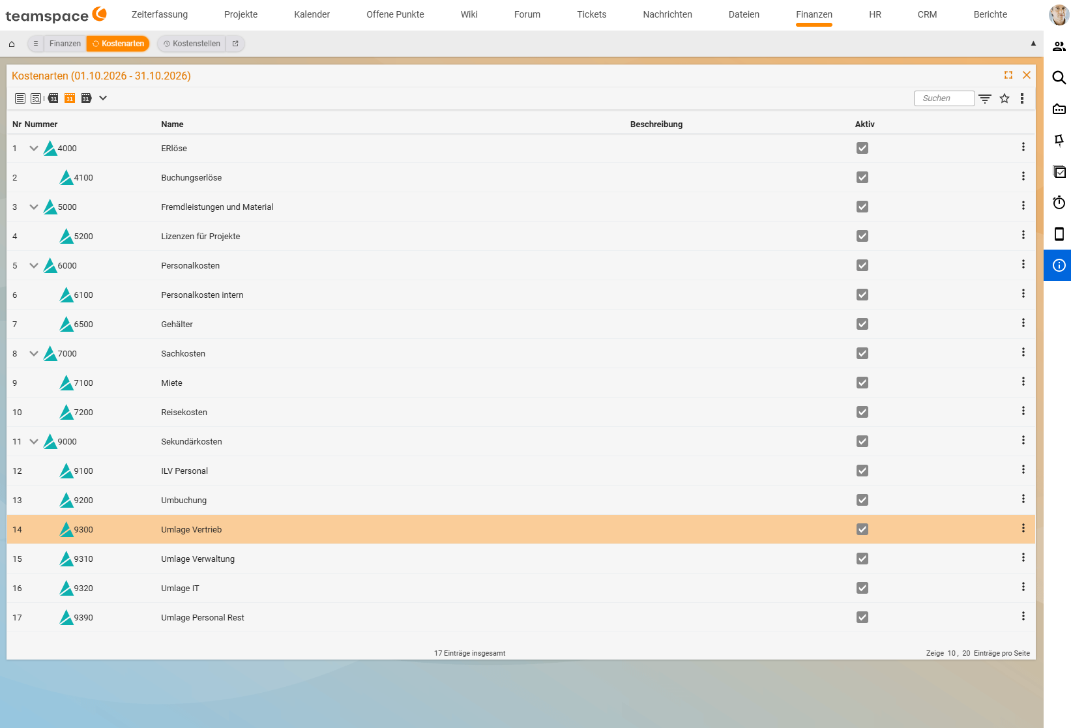
Task: Go to the Berichte module
Action: [x=990, y=14]
